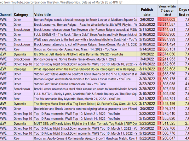The image size is (189, 141).
Task: Select the 1,311,525 views cell
Action: coord(167,123)
